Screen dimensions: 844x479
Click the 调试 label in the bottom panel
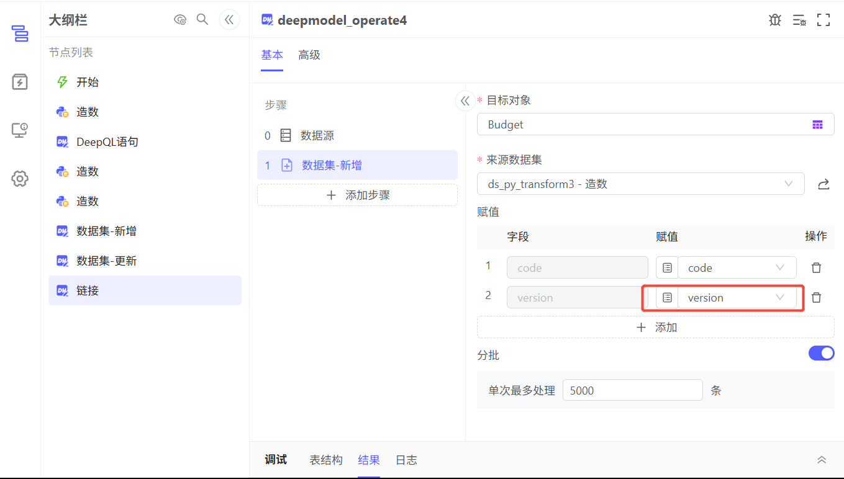pos(276,460)
